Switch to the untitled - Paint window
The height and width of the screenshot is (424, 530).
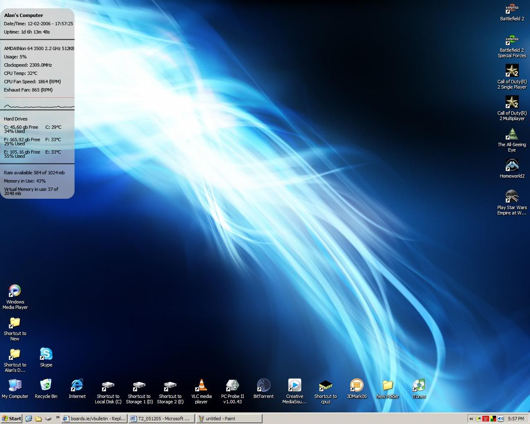(x=229, y=419)
